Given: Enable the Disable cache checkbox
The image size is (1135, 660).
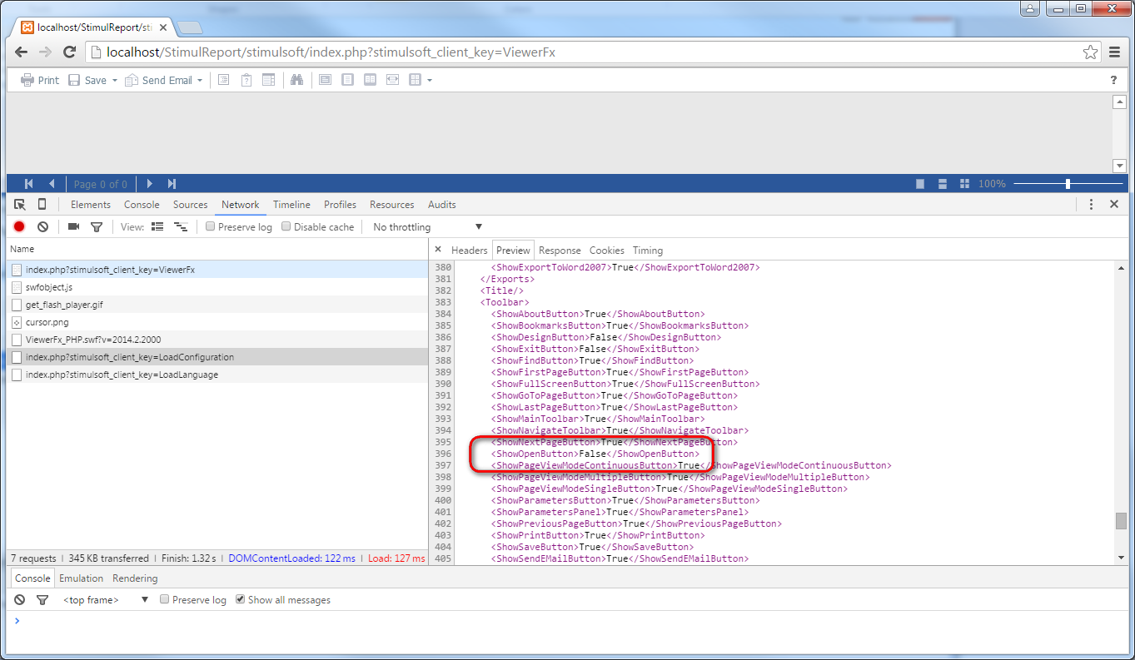Looking at the screenshot, I should pos(286,226).
